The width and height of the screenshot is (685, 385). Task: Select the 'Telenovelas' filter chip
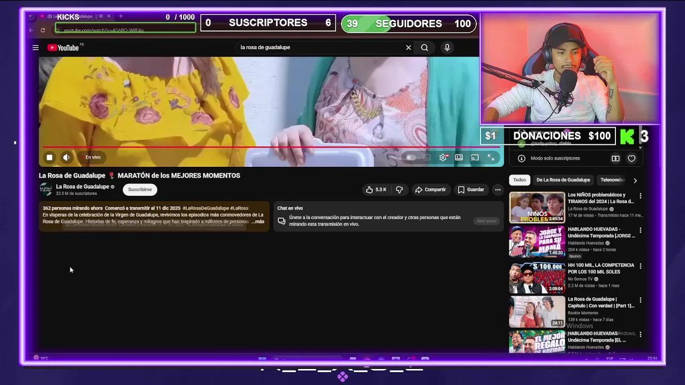(612, 180)
